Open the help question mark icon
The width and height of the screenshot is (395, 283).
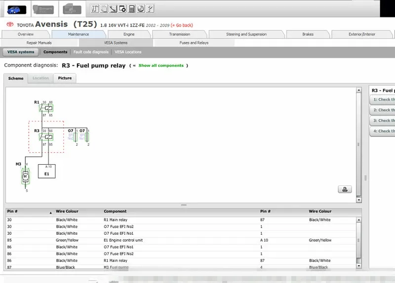[150, 9]
